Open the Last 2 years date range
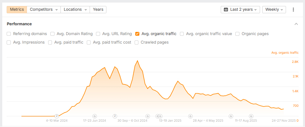This screenshot has width=305, height=127. point(240,9)
